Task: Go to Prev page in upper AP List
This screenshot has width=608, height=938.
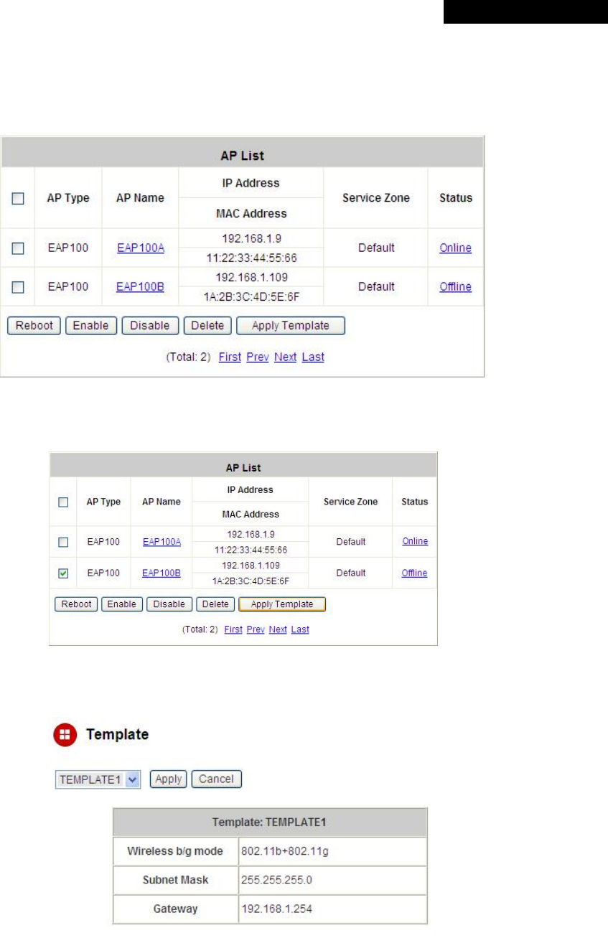Action: click(x=257, y=357)
